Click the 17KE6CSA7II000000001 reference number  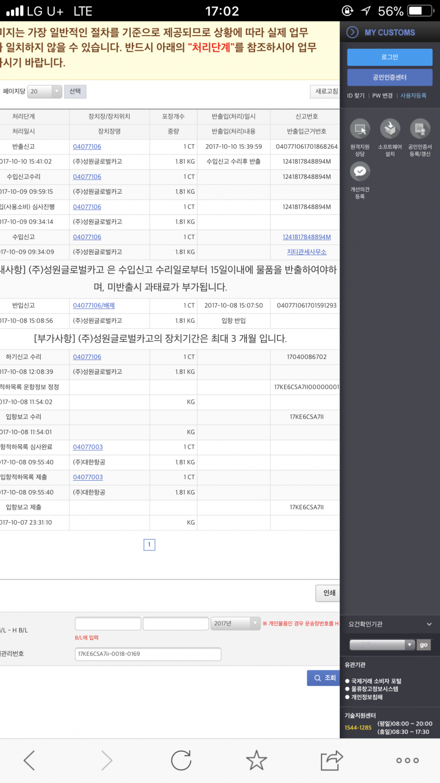(x=307, y=387)
